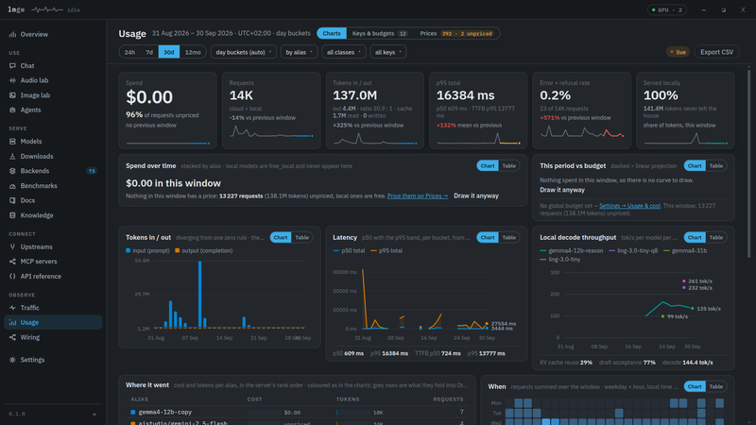Switch Latency panel to Table view
This screenshot has height=425, width=756.
[509, 238]
